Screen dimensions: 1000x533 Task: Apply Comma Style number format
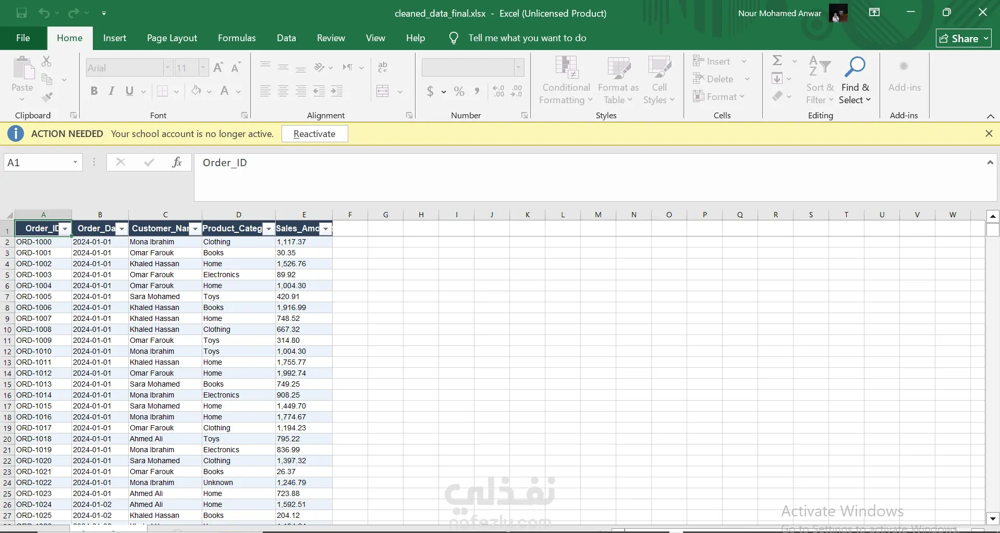pos(477,92)
